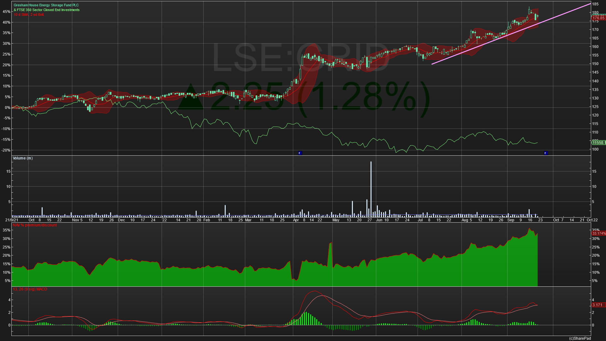Click the red 33.174% NAV premium flag
The height and width of the screenshot is (341, 606).
599,234
